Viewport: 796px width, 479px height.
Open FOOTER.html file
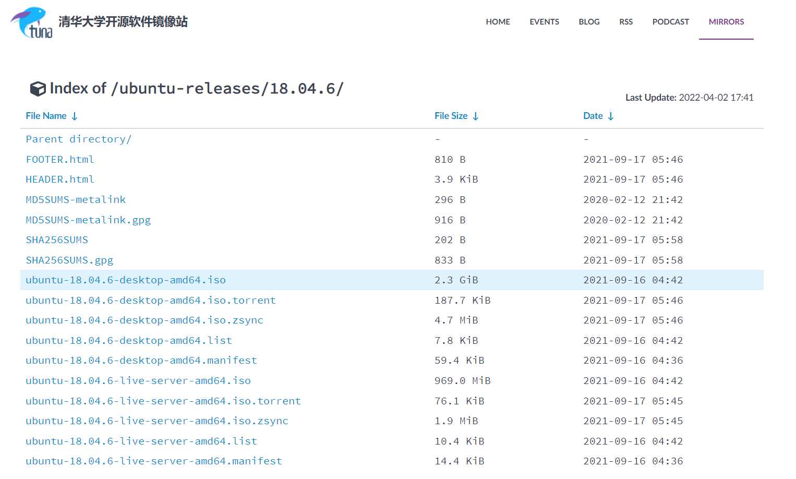[x=60, y=160]
